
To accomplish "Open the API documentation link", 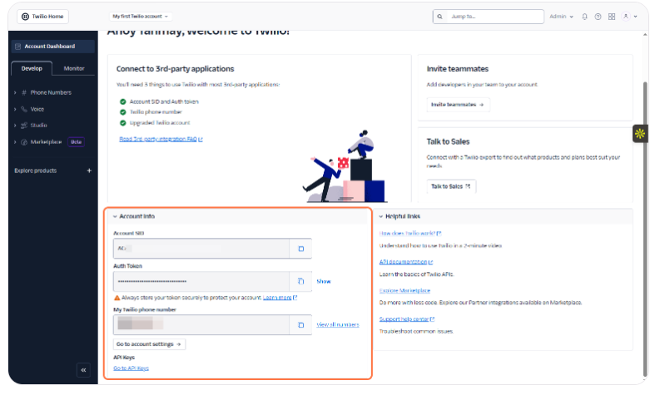I will coord(406,261).
